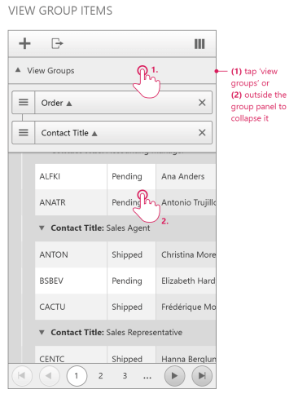Select page 3 in pager

point(125,376)
